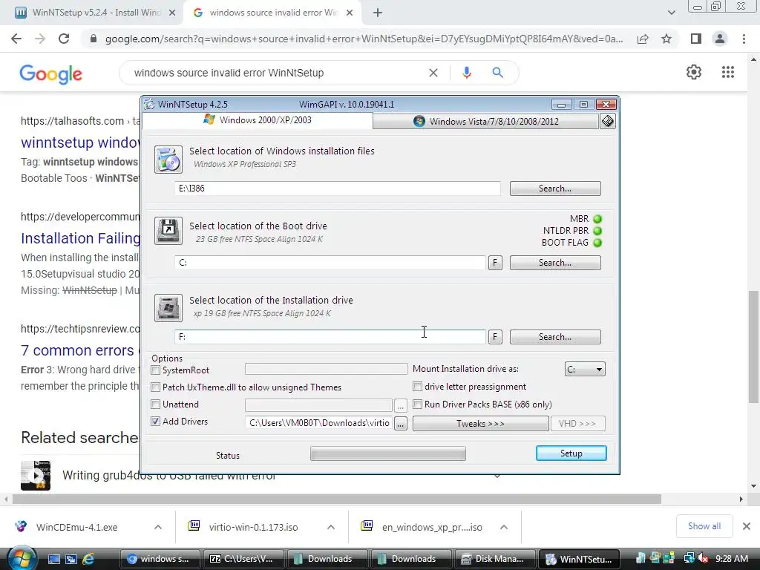Open Mount Installation drive letter dropdown
Screen dimensions: 760x570
tap(585, 370)
